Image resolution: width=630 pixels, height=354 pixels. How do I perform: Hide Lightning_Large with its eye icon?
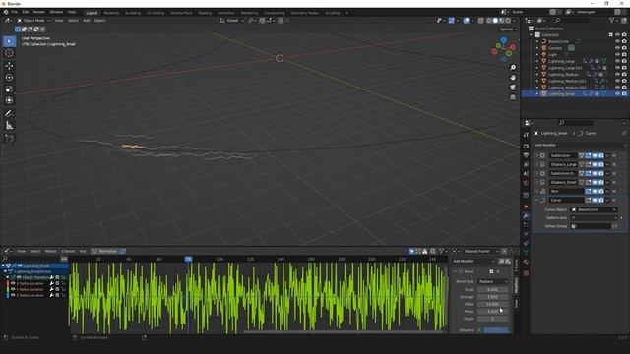pos(617,61)
